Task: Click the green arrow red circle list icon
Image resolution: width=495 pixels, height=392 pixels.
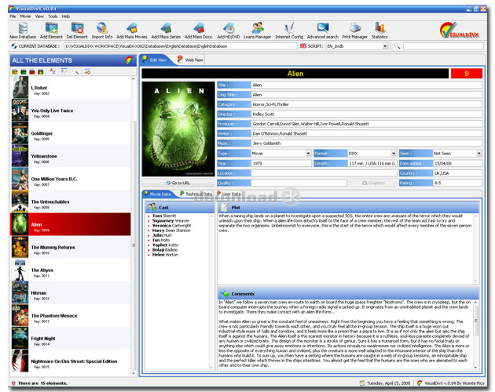Action: click(x=87, y=71)
